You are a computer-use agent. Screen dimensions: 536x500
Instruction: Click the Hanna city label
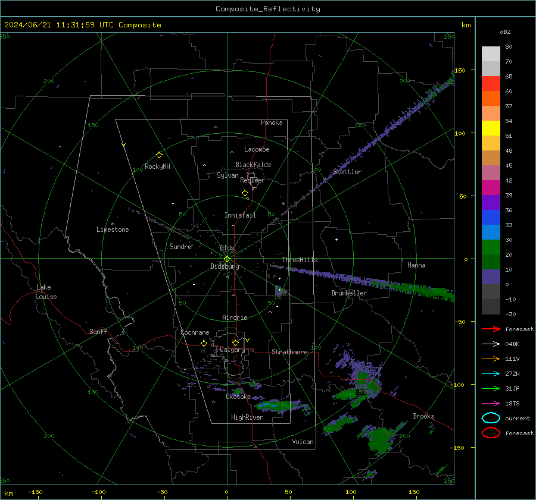[x=416, y=265]
